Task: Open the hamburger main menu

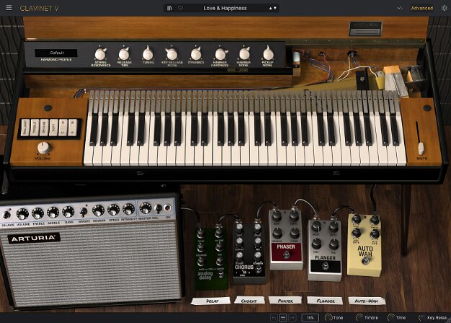Action: tap(9, 8)
